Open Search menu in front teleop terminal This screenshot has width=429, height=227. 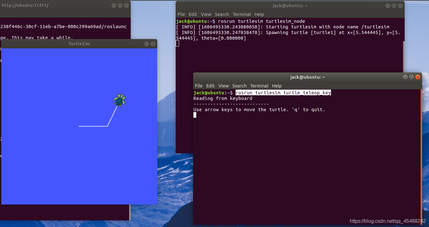[x=239, y=86]
